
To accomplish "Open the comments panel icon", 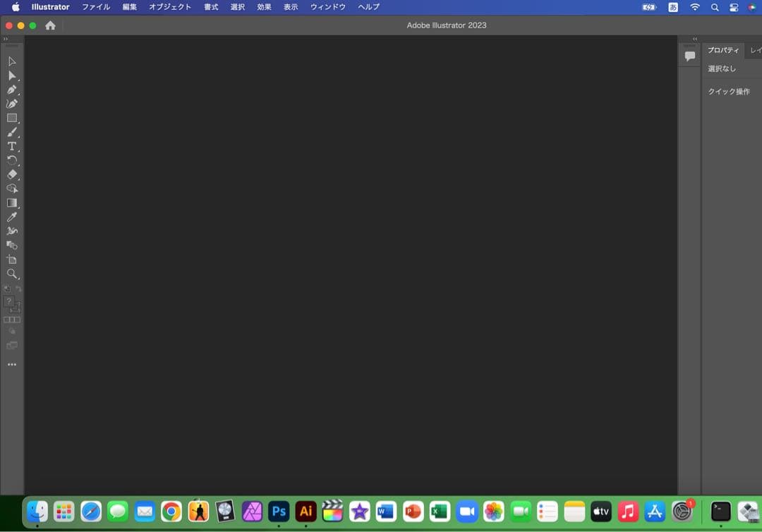I will pyautogui.click(x=689, y=54).
